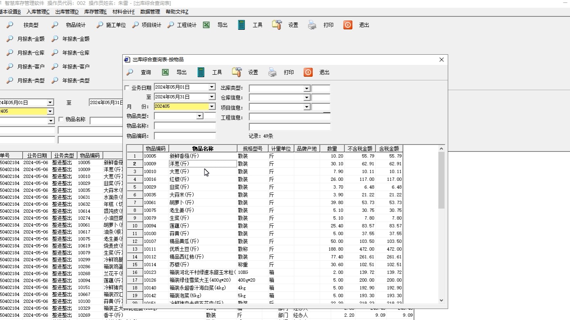Click the Excel 导出 icon in main toolbar
This screenshot has width=570, height=320.
[x=206, y=25]
